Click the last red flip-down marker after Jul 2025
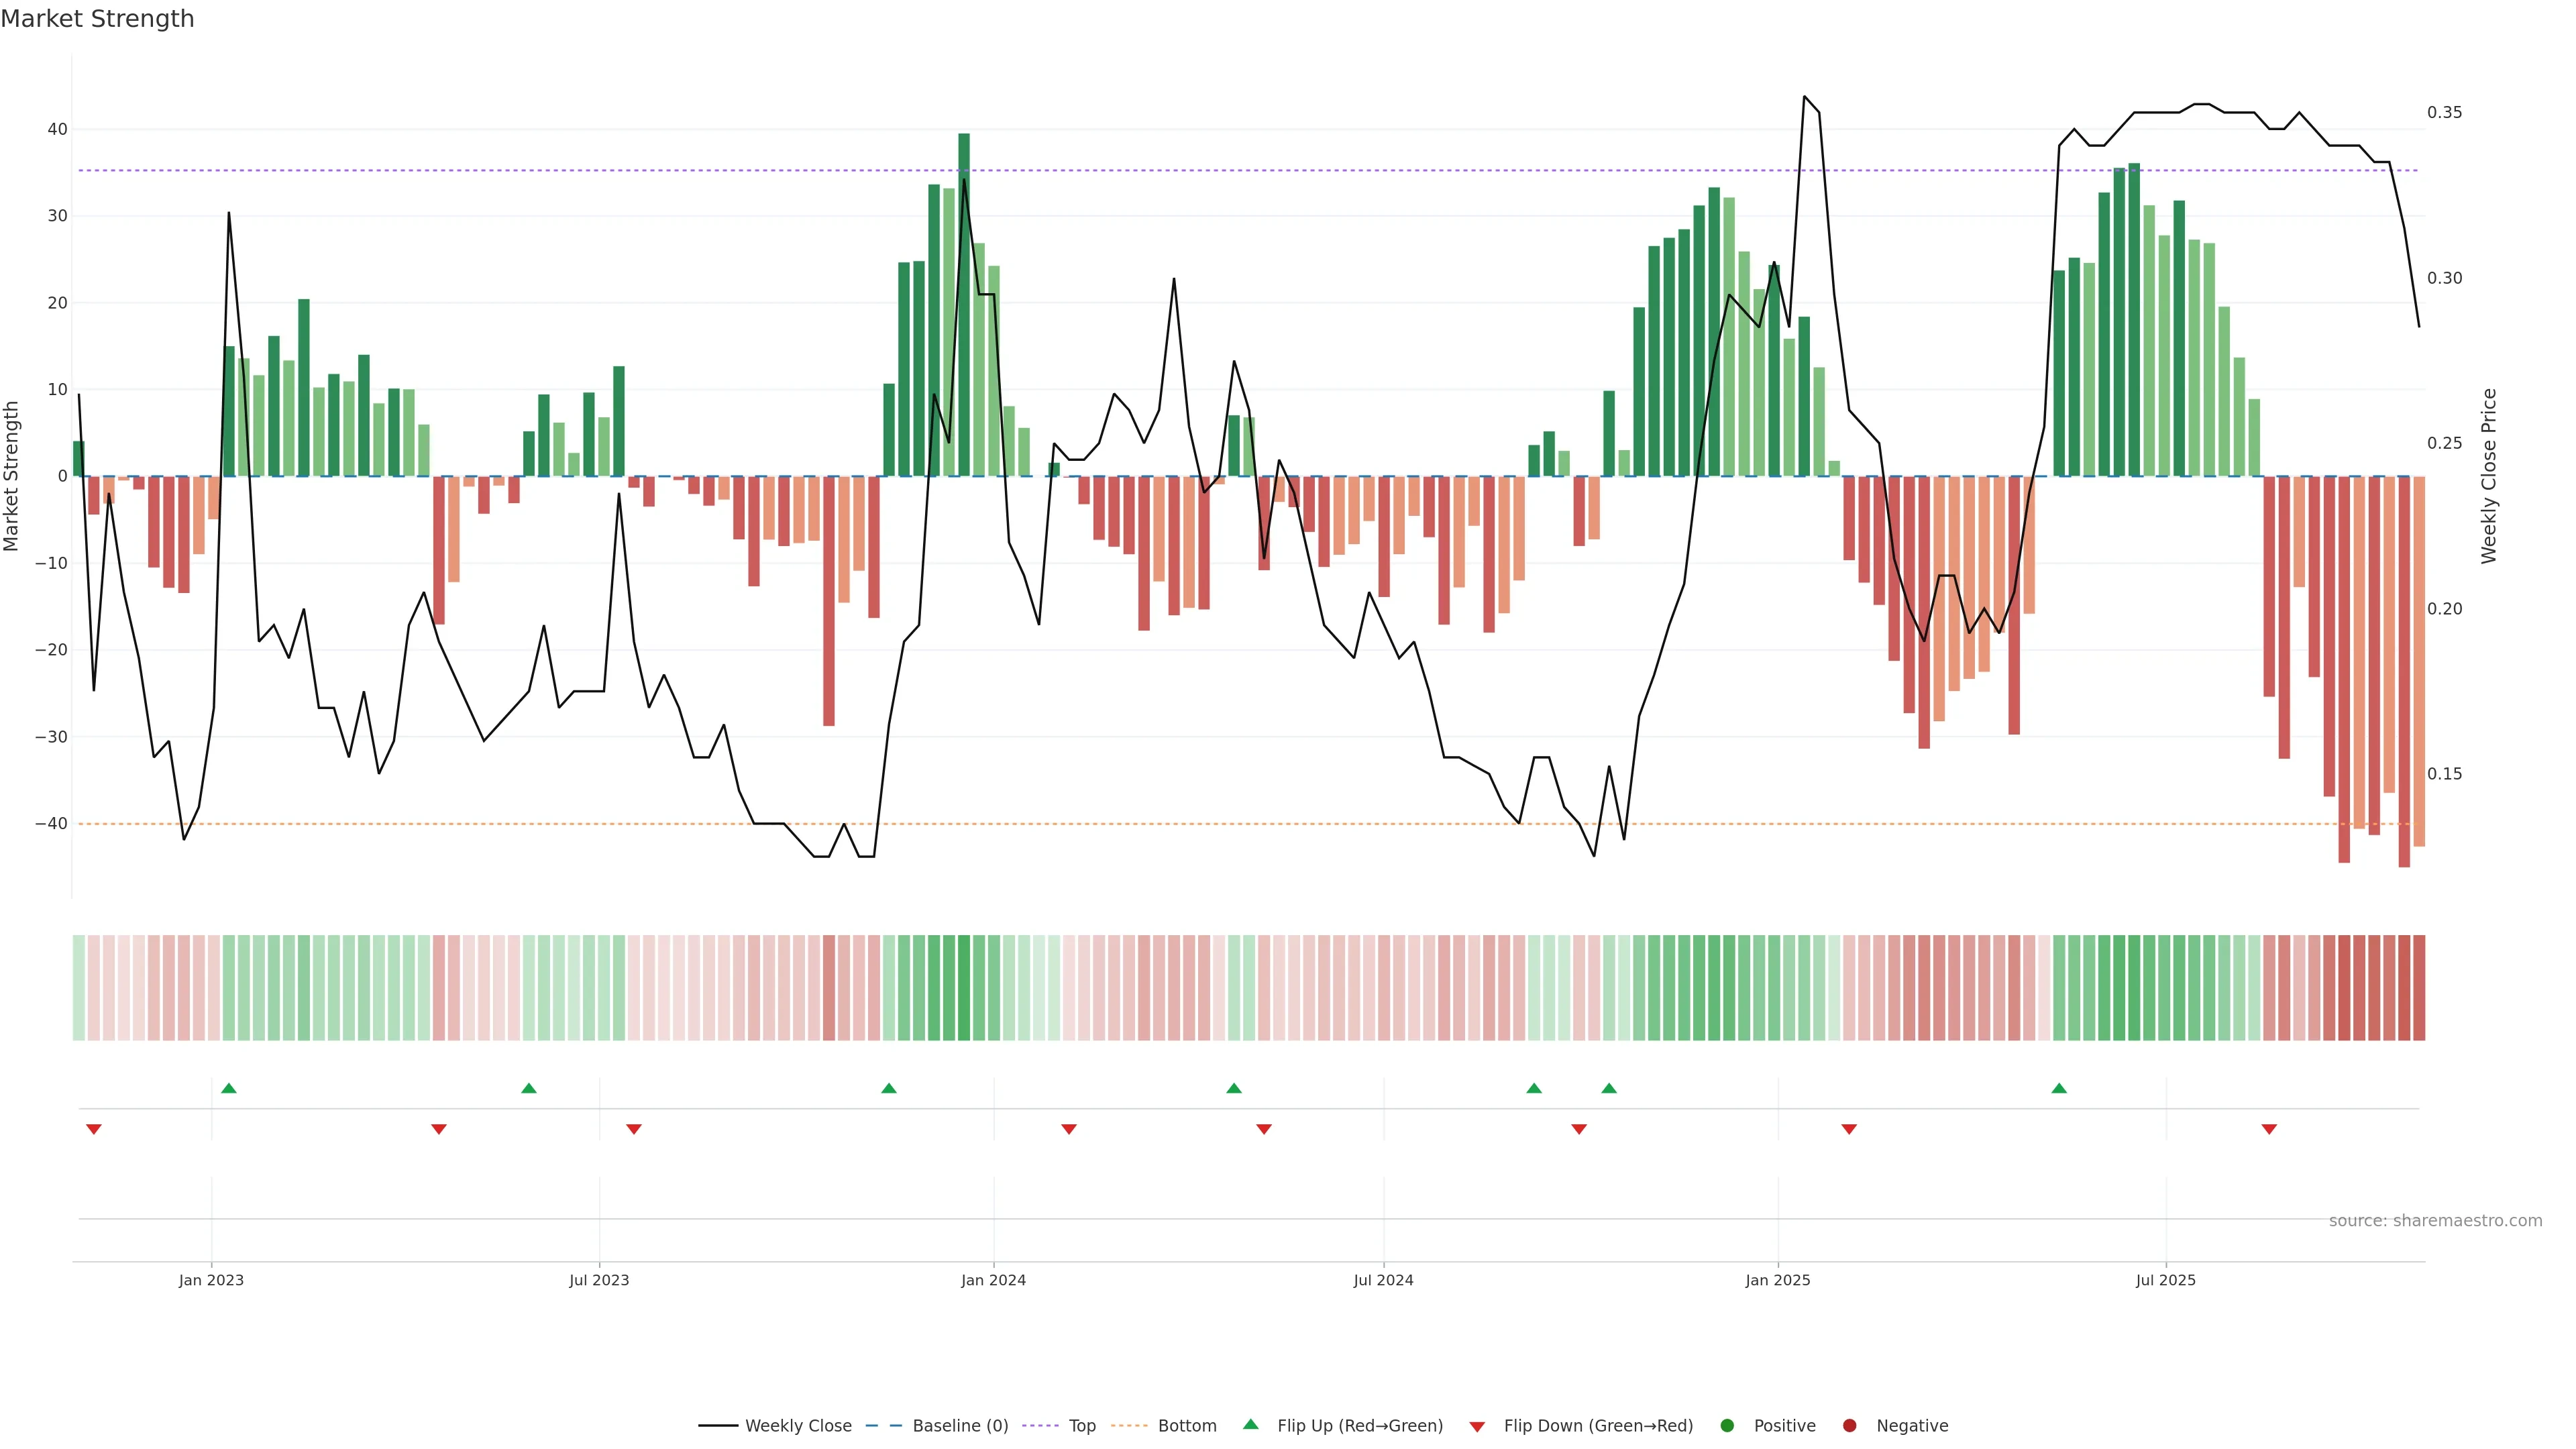 (x=2269, y=1129)
